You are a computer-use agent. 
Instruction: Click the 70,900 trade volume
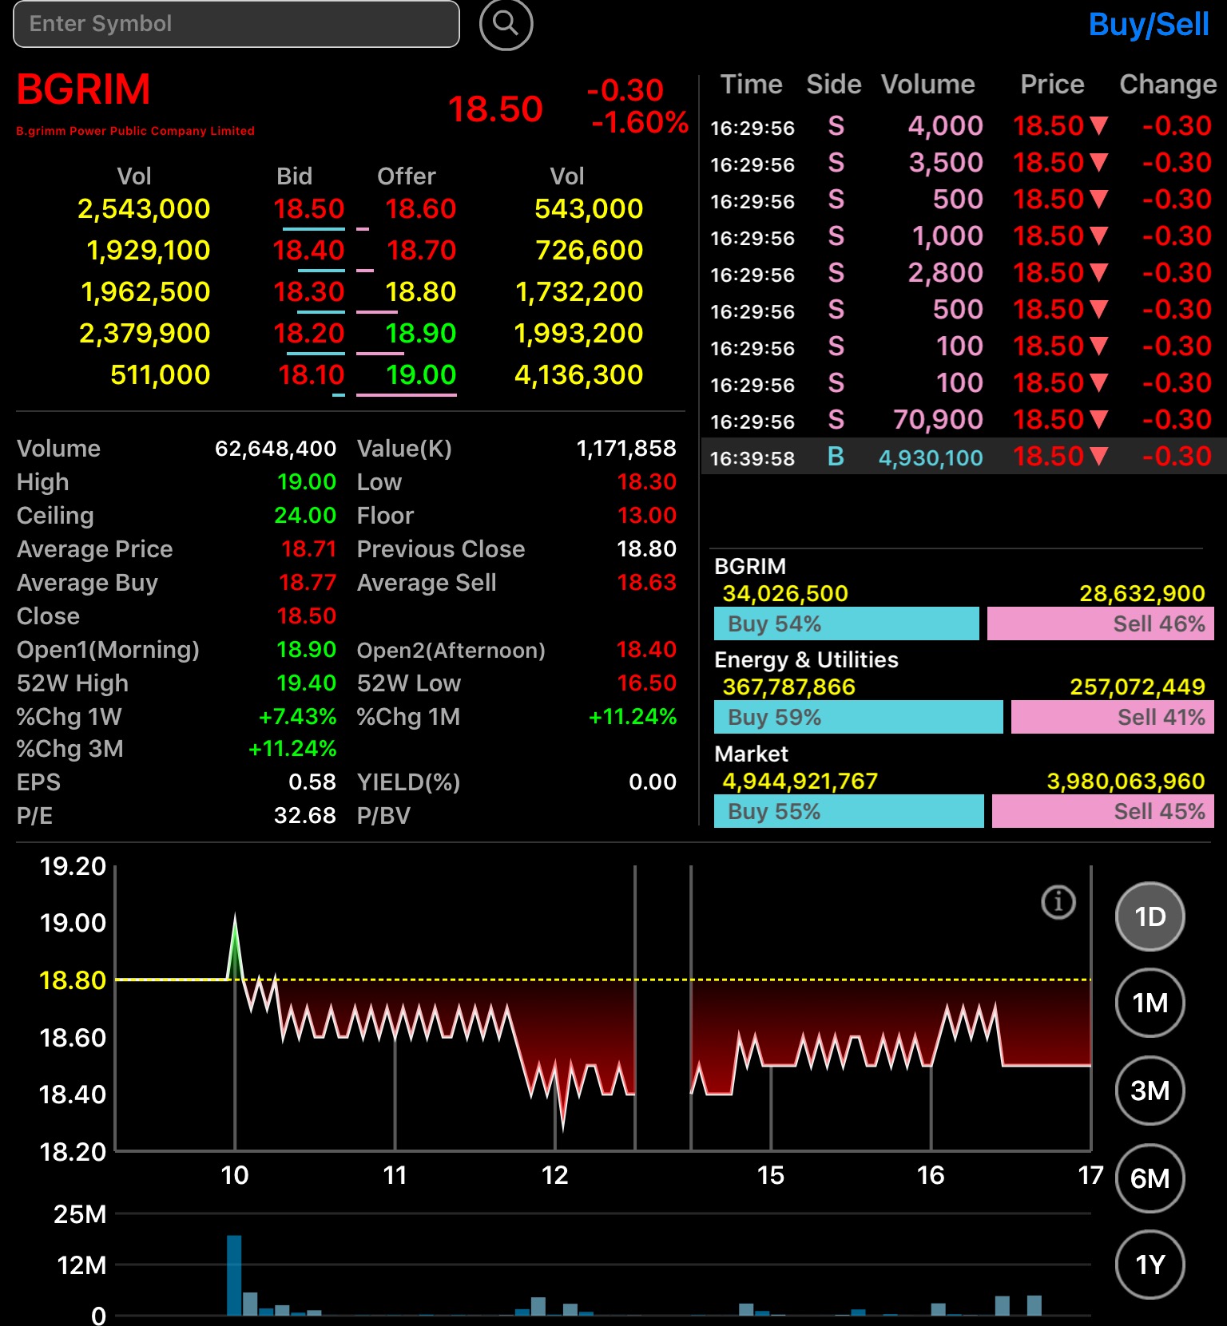click(x=938, y=420)
